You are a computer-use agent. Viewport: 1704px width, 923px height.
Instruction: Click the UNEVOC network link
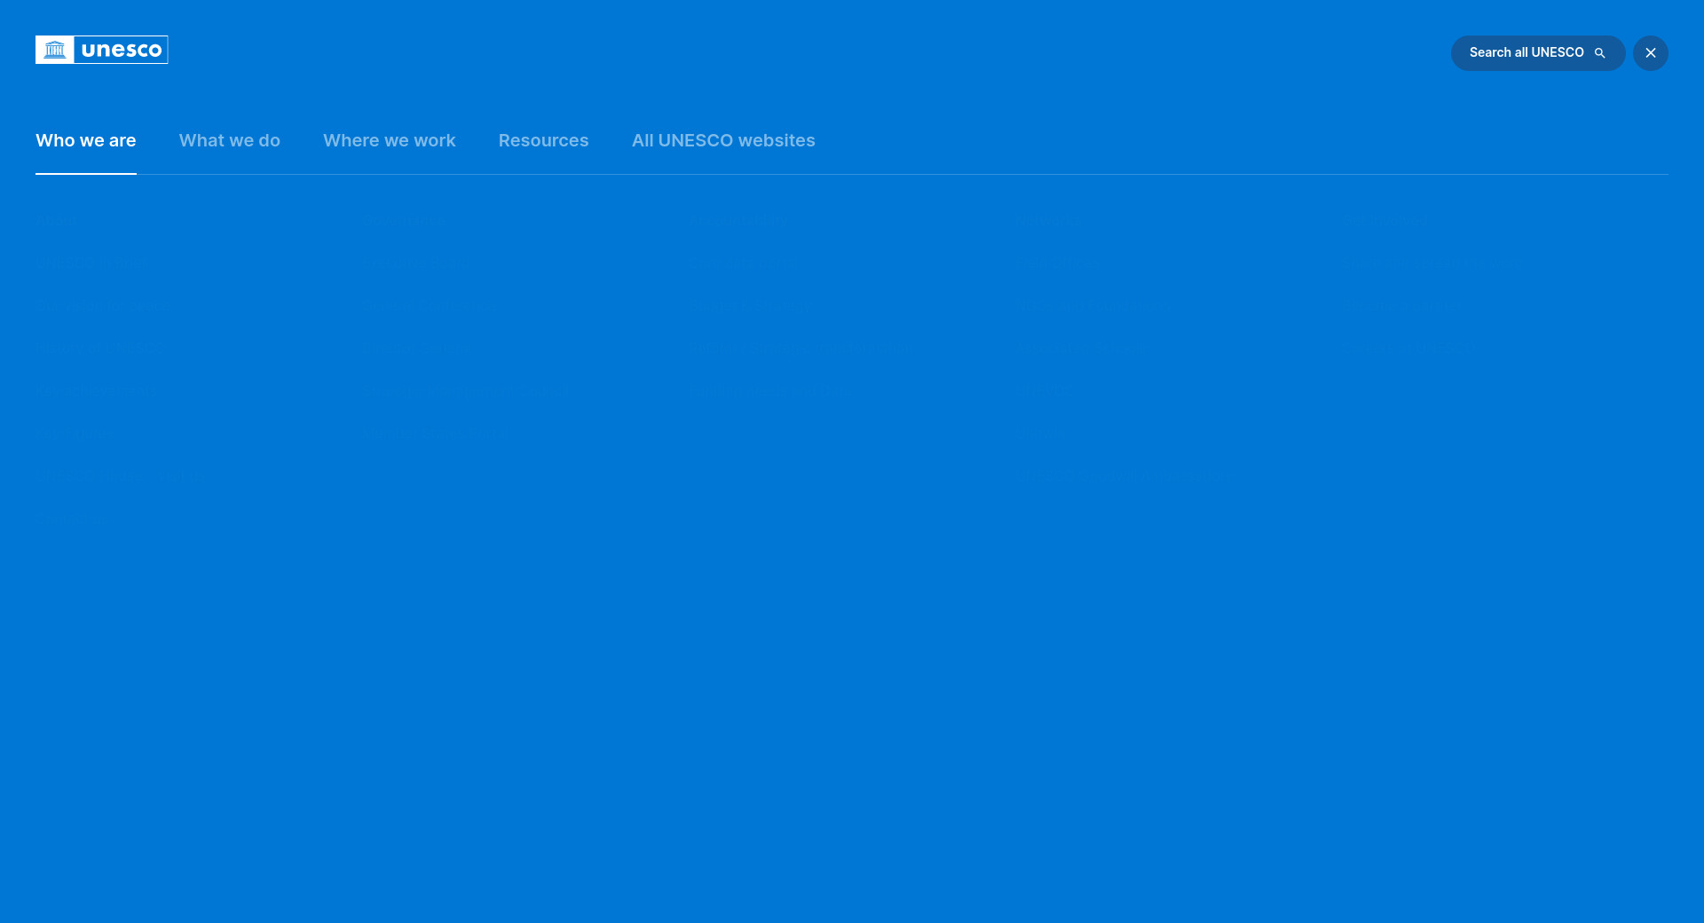click(x=1044, y=391)
